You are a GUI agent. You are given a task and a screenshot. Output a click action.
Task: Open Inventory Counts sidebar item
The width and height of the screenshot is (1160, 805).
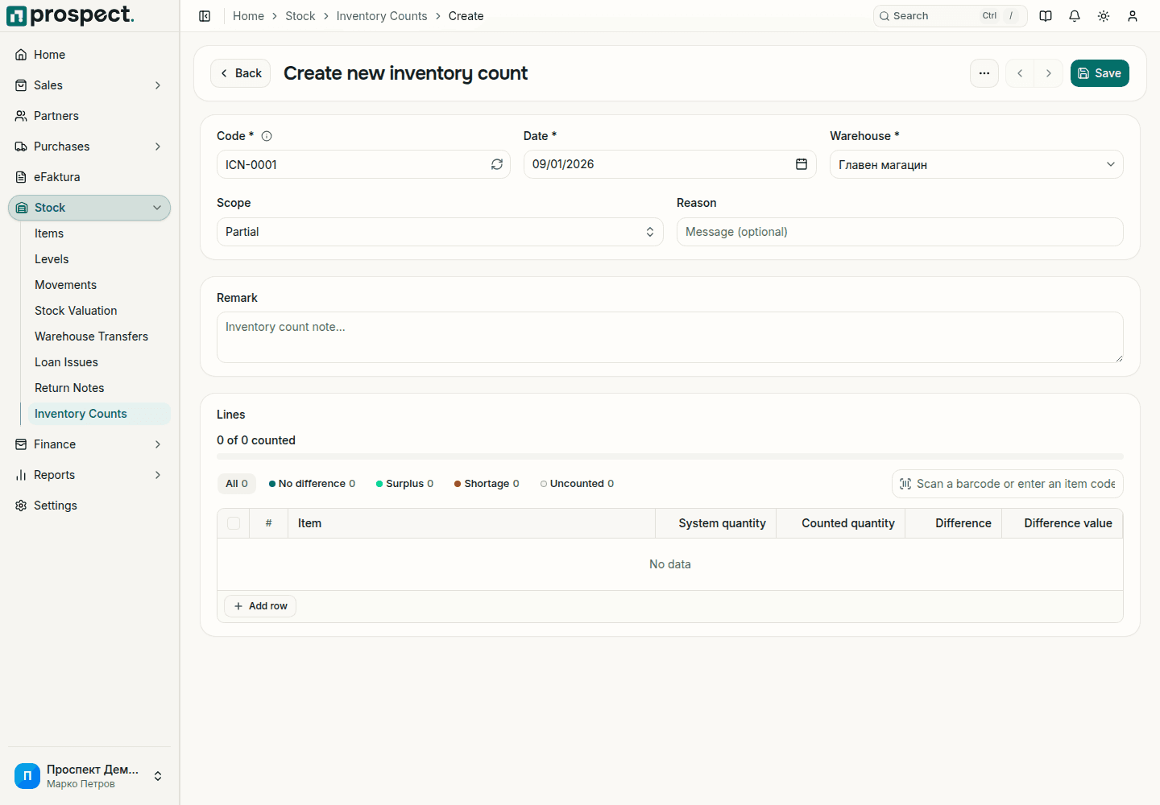(99, 414)
